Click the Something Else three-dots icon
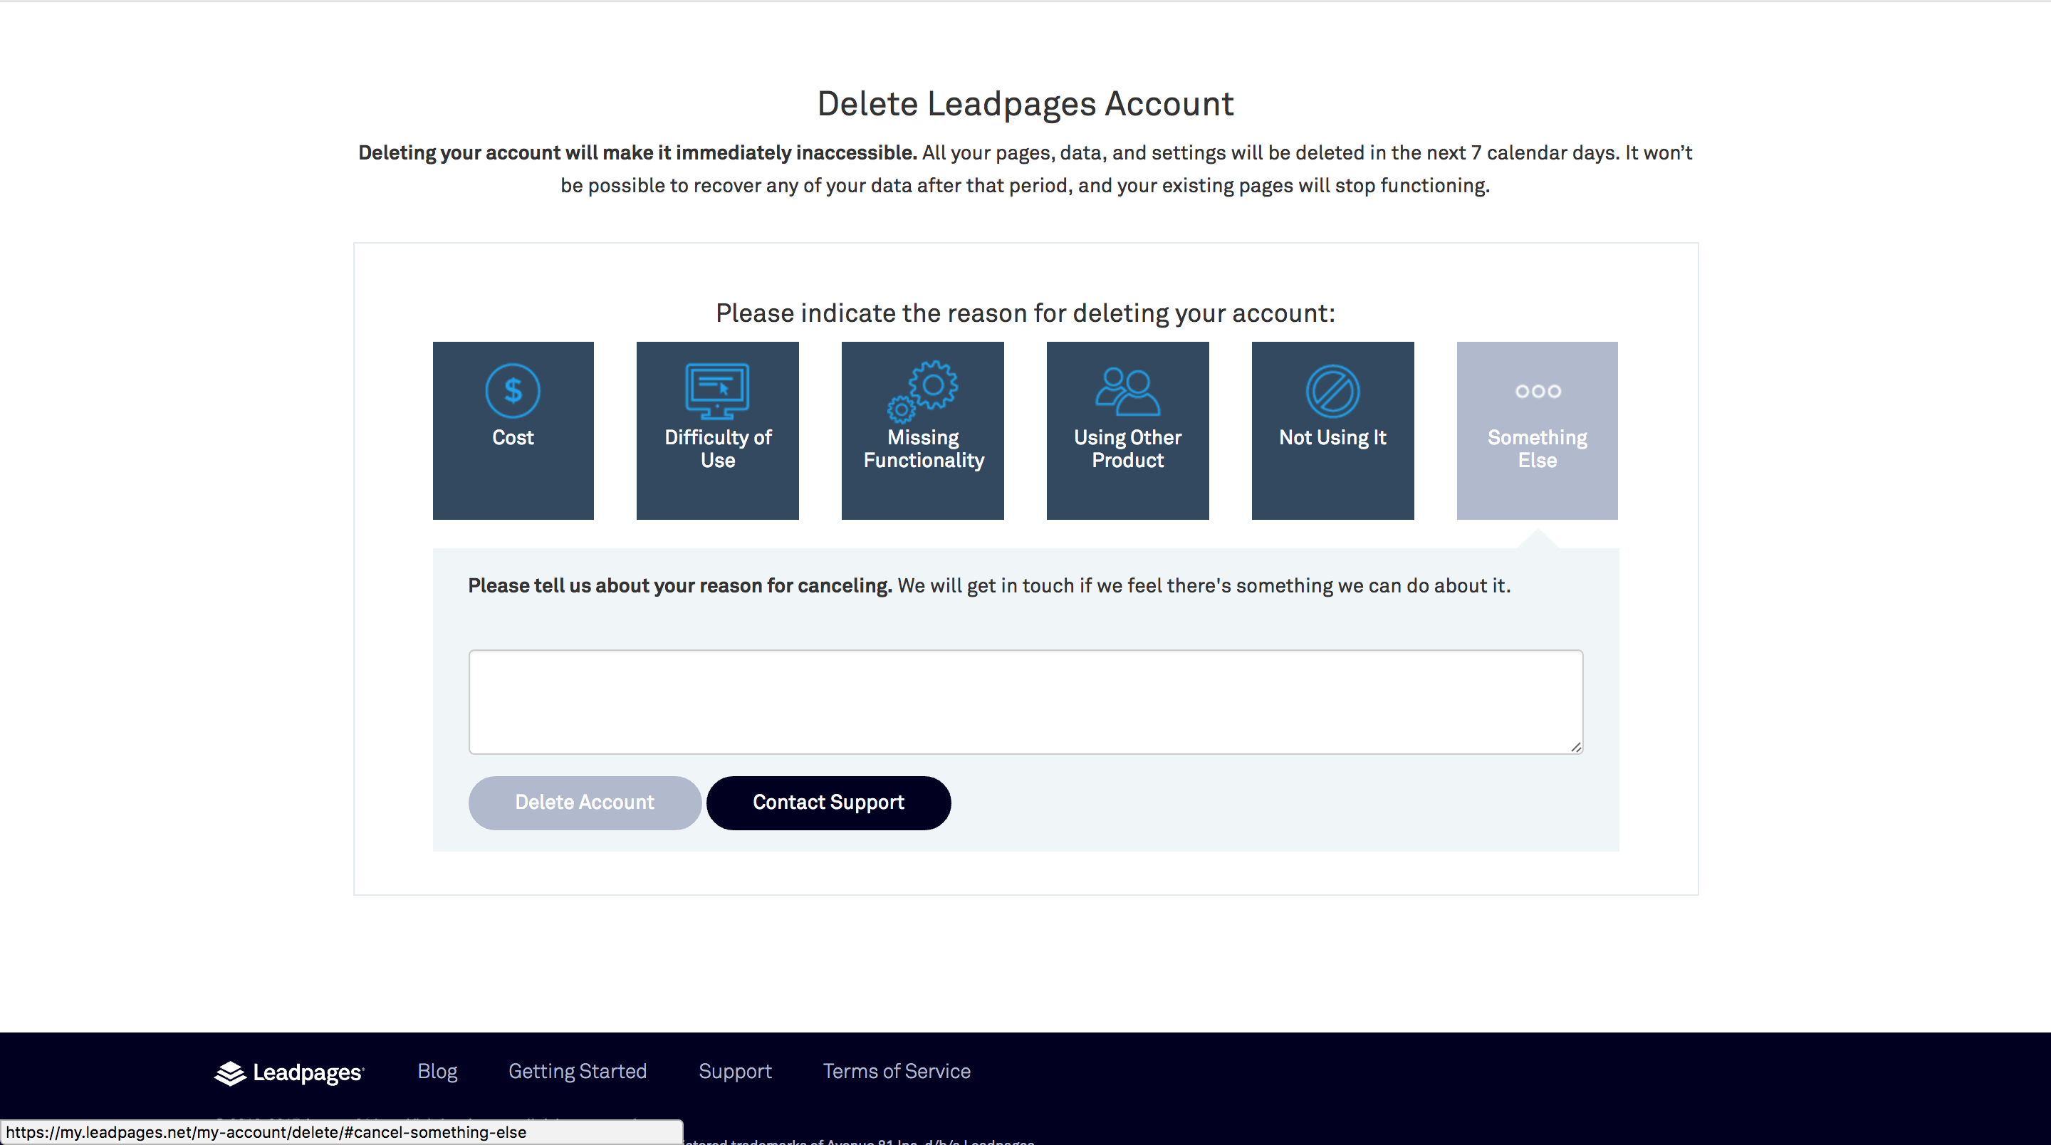This screenshot has height=1145, width=2051. (x=1538, y=391)
